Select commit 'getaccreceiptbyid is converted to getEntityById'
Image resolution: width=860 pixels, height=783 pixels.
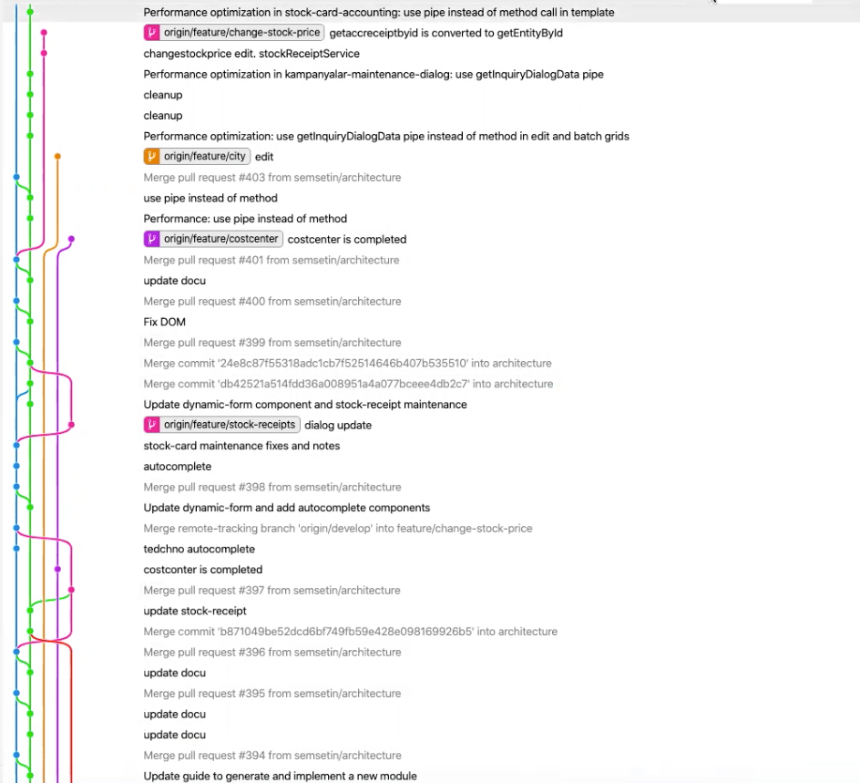click(x=445, y=33)
